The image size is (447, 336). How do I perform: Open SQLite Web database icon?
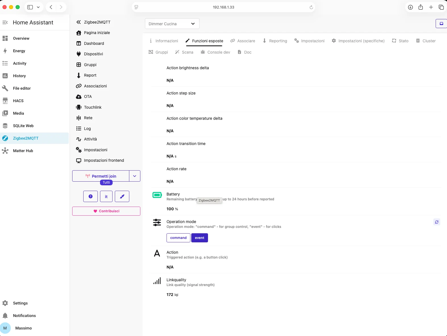click(5, 126)
